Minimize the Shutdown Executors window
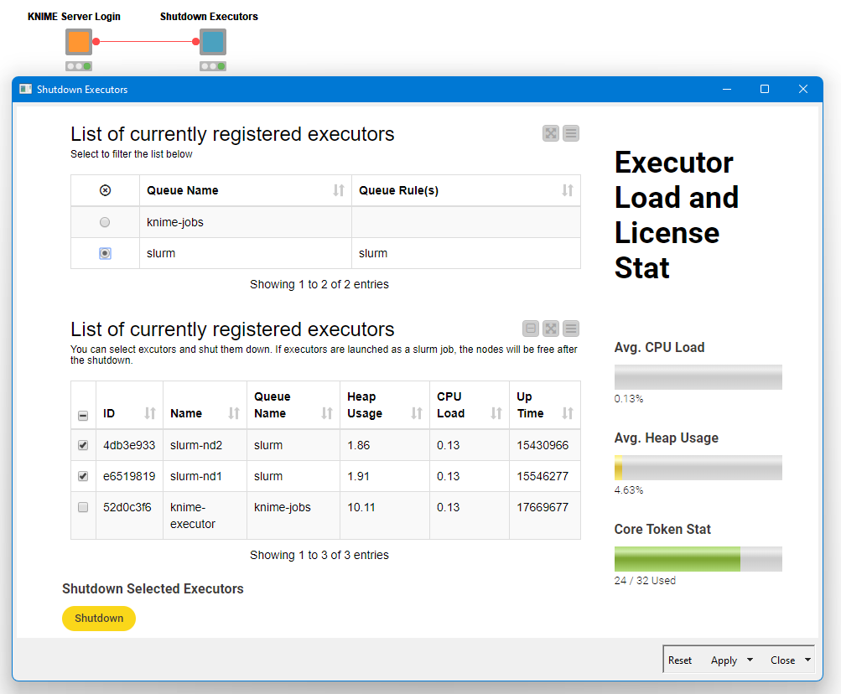The width and height of the screenshot is (841, 694). (727, 89)
